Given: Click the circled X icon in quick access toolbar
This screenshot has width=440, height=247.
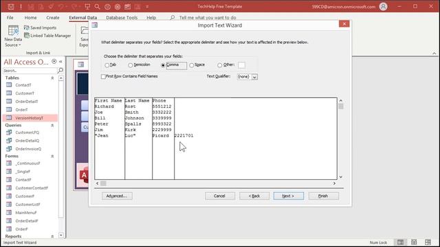Looking at the screenshot, I should pyautogui.click(x=118, y=7).
